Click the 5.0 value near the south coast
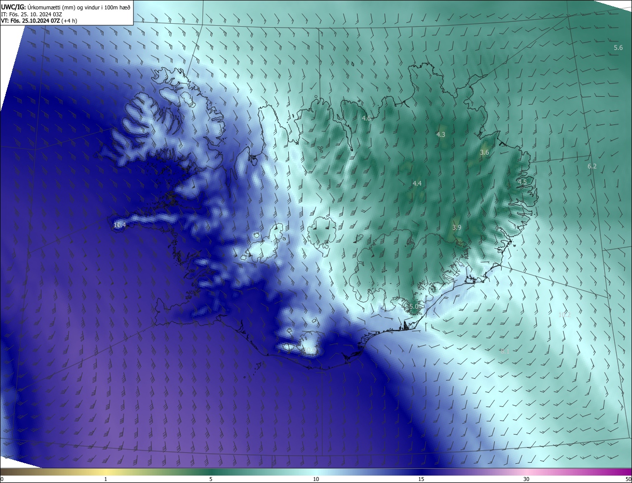Viewport: 632px width, 483px height. point(414,307)
